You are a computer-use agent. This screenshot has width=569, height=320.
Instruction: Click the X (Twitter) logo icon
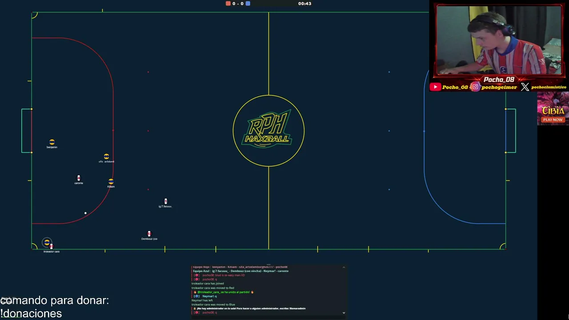pos(525,87)
